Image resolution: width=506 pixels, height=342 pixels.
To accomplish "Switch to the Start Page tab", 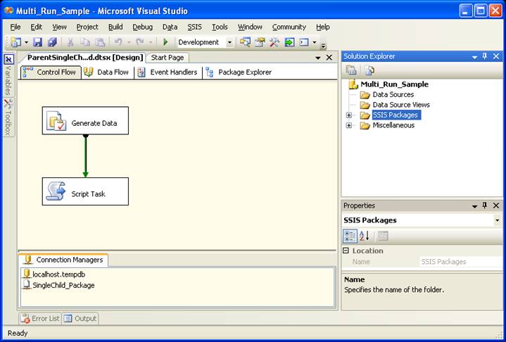I will click(x=167, y=58).
